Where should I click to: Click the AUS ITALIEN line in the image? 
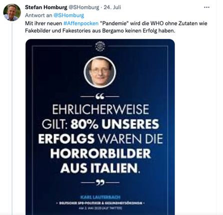100,168
